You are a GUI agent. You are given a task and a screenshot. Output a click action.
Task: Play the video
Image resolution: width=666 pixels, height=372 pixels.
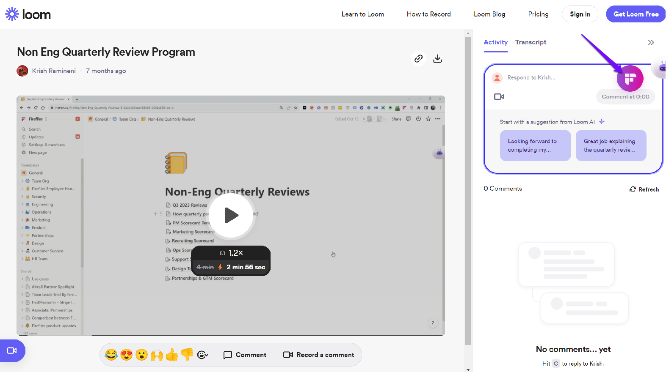[231, 215]
